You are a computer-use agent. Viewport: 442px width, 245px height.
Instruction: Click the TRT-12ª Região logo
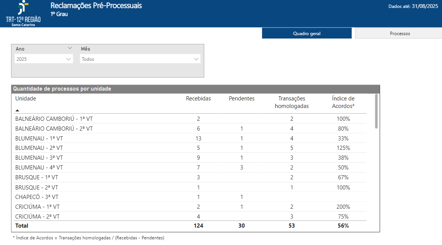click(23, 14)
